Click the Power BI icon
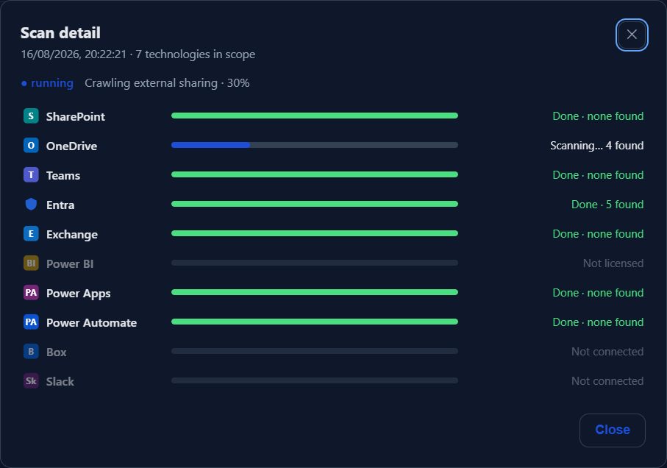 [x=31, y=263]
